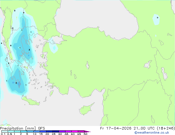Click the '21:00 UTC' time text
Screen dimensions: 175x135
point(144,128)
